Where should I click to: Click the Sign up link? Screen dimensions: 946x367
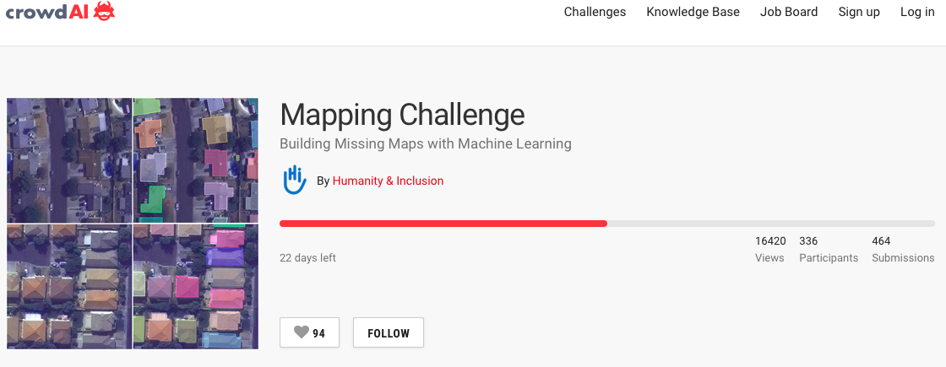point(859,12)
